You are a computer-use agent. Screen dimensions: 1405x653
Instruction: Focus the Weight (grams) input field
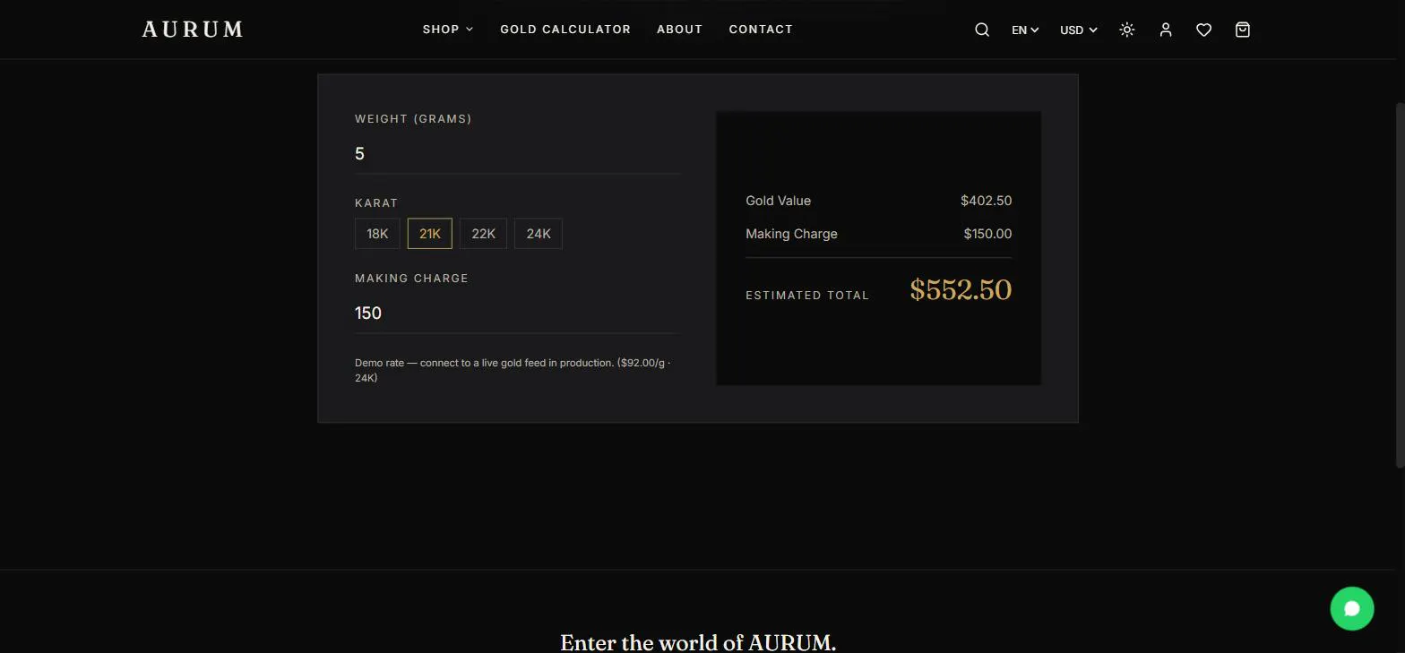pos(517,154)
